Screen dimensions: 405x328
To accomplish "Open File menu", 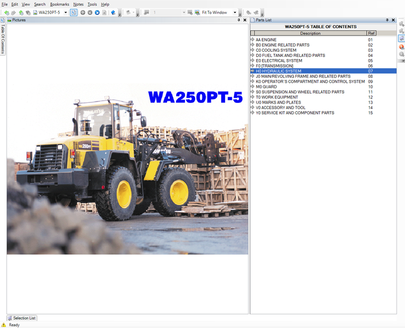I will coord(4,5).
